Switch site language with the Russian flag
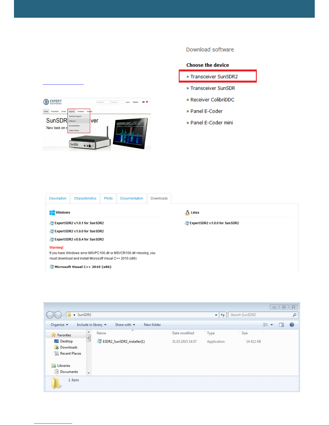The height and width of the screenshot is (426, 329). click(143, 102)
